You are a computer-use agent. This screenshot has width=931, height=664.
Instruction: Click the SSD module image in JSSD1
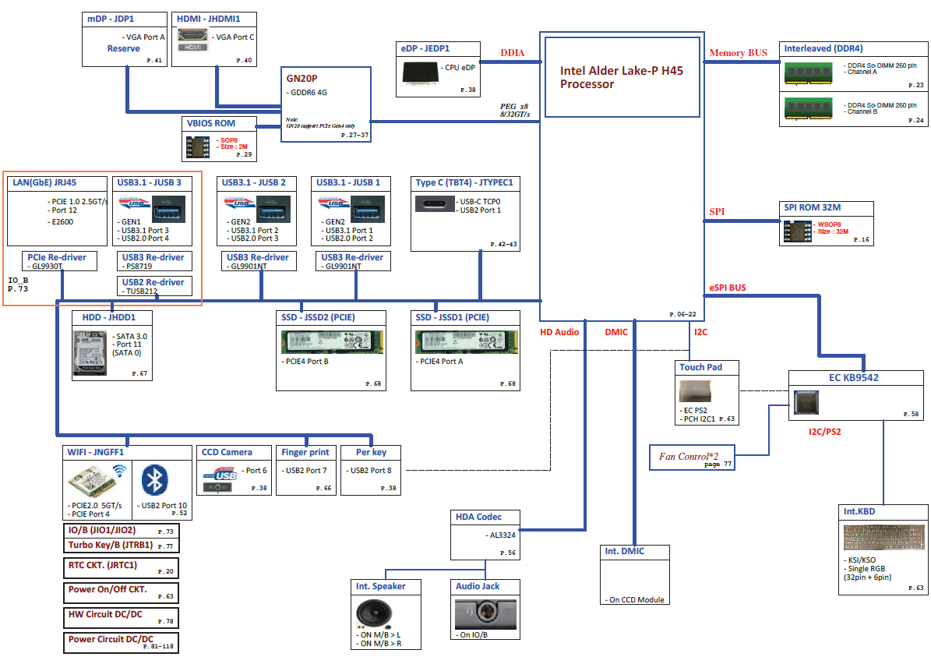click(466, 342)
